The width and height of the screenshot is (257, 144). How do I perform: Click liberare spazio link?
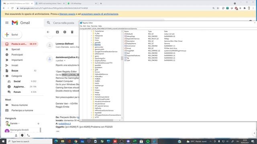[x=67, y=14]
